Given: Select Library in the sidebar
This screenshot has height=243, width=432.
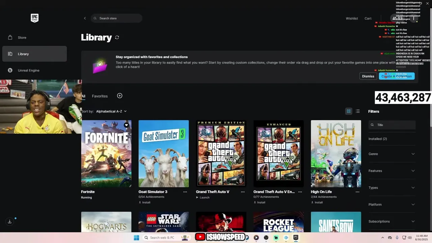Looking at the screenshot, I should click(34, 54).
